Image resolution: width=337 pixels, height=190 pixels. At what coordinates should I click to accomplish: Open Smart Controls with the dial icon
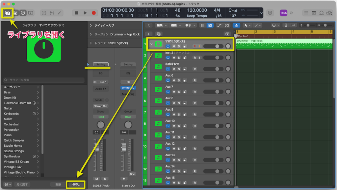(44, 13)
